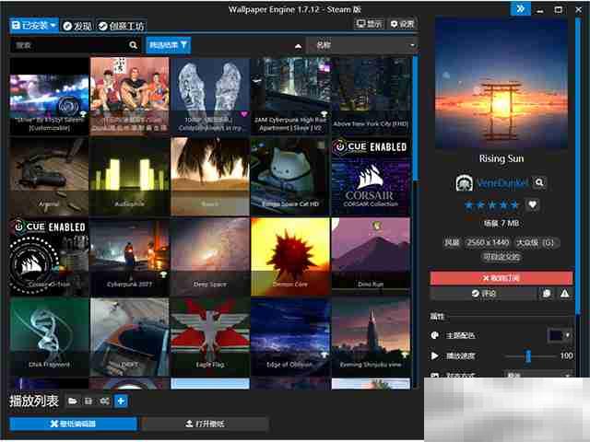Open the sort-by name dropdown
The image size is (590, 442).
(x=362, y=45)
